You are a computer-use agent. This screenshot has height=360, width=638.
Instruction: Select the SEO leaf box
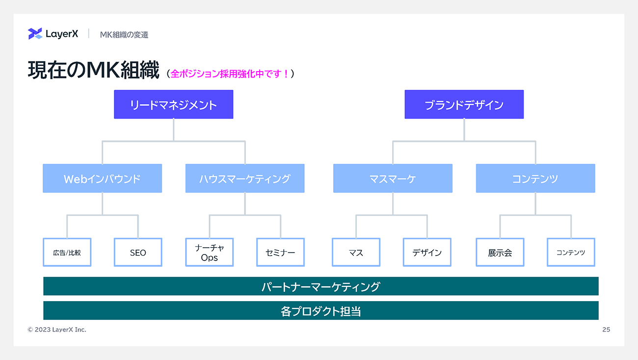(x=138, y=253)
